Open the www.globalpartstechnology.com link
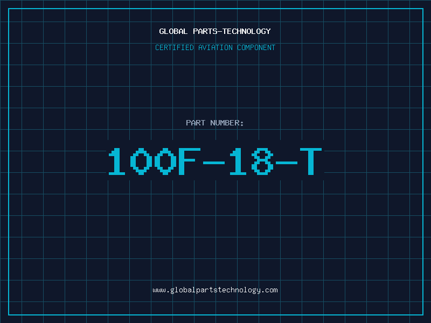 (215, 290)
